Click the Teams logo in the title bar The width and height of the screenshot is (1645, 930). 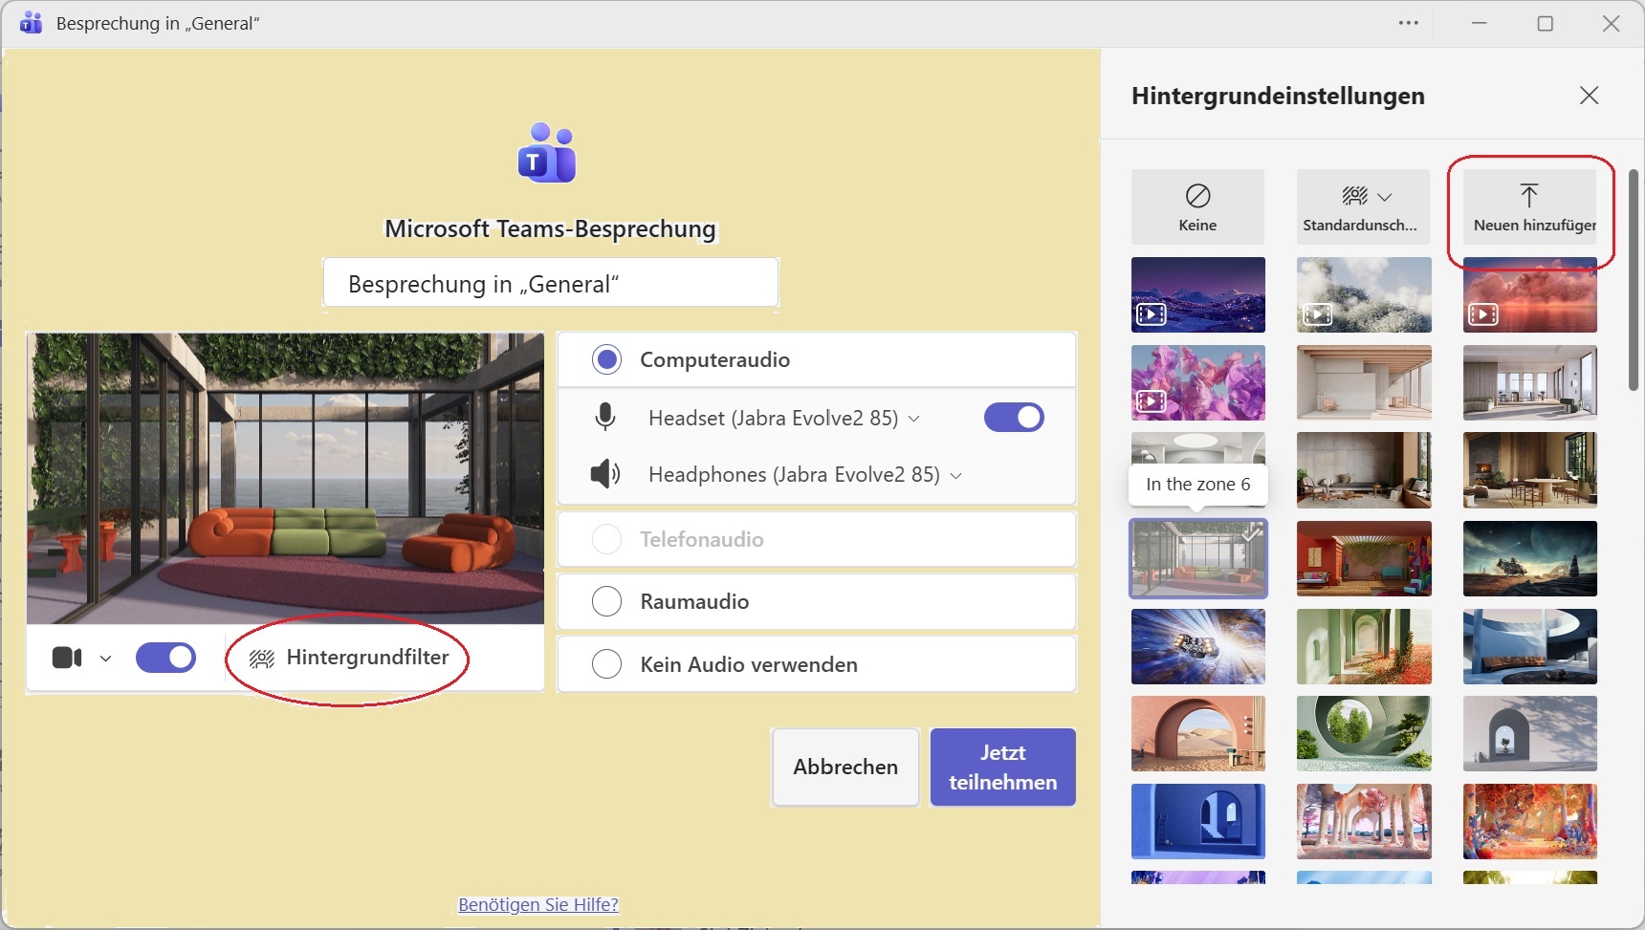[30, 22]
